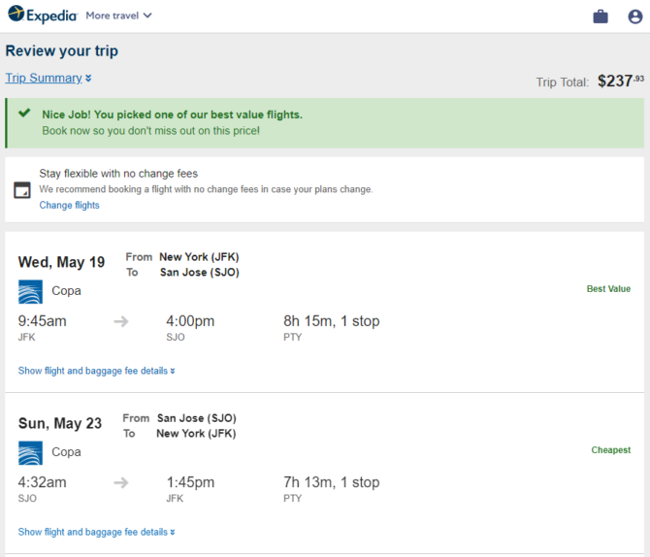
Task: Click the Copa logo on May 19 flight
Action: (x=30, y=291)
